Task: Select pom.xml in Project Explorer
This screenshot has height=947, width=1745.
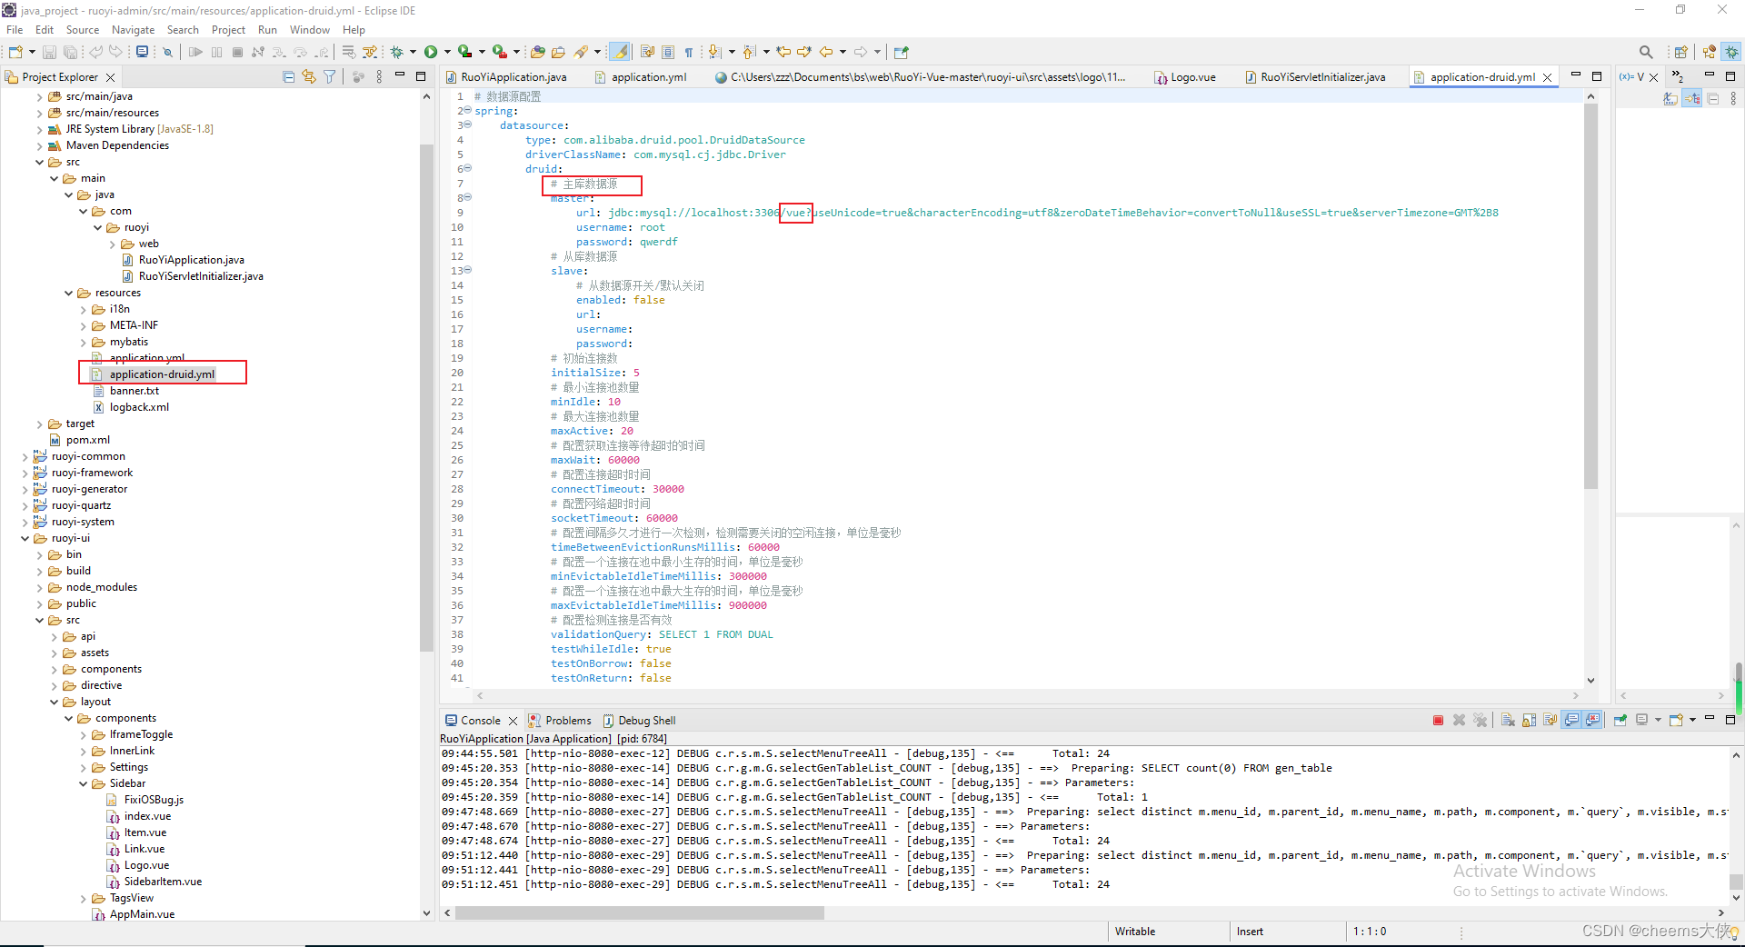Action: pos(87,440)
